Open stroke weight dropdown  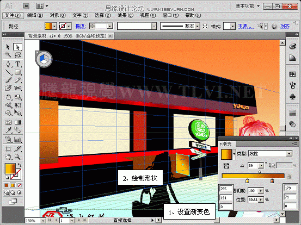coord(110,26)
